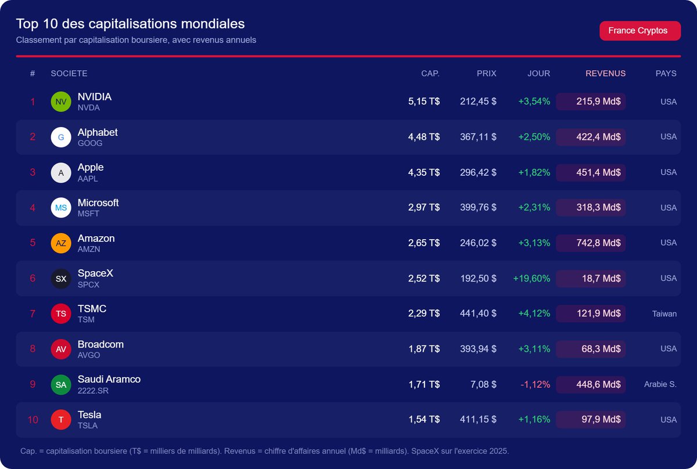Screen dimensions: 697x469
Task: Click the 18,7 Md$ revenue cell
Action: 591,279
